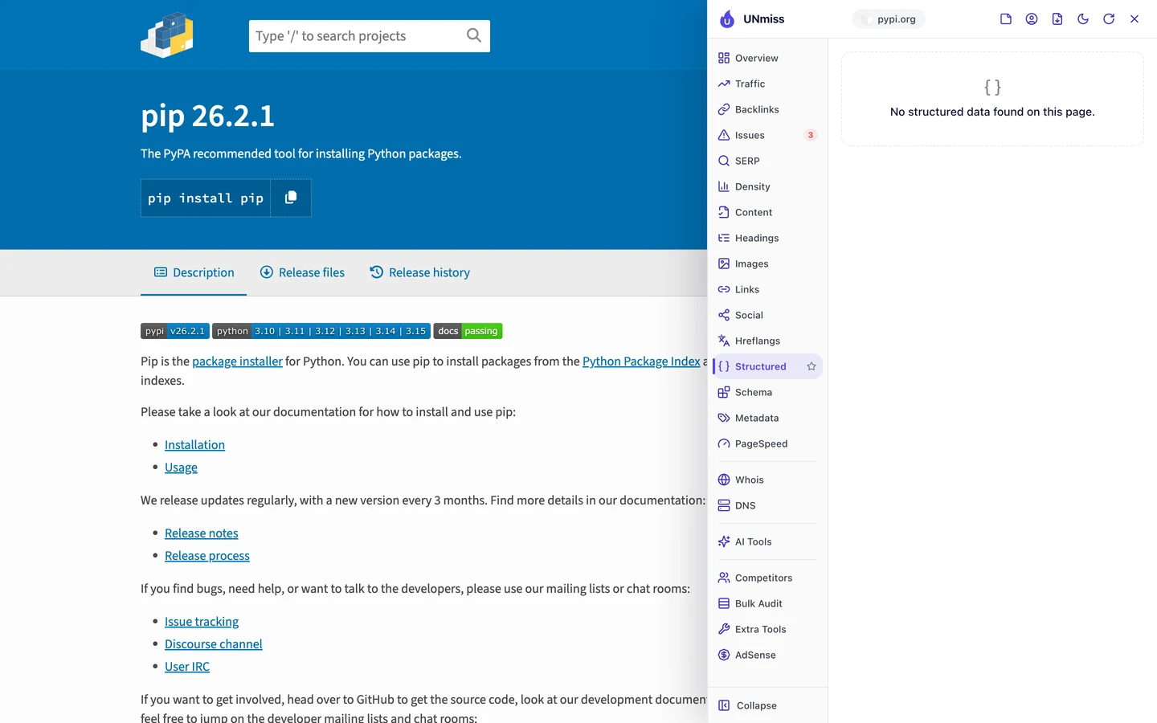Open the AdSense section

pos(767,655)
